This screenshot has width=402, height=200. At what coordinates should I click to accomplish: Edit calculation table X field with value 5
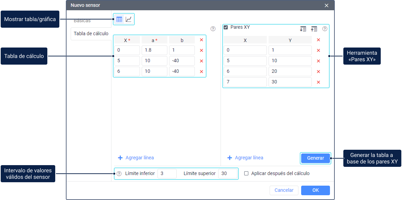click(x=127, y=61)
